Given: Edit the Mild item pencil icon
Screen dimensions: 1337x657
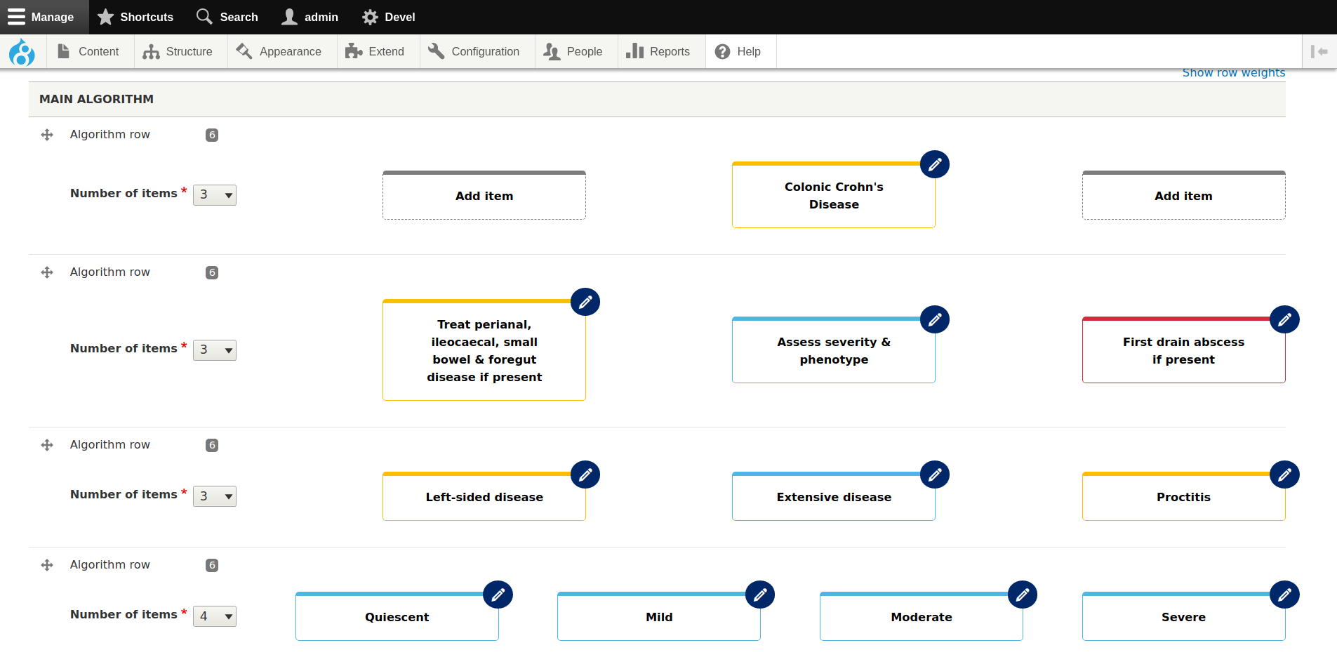Looking at the screenshot, I should 760,595.
